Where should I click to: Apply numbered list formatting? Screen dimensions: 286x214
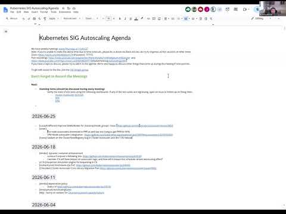click(x=193, y=18)
